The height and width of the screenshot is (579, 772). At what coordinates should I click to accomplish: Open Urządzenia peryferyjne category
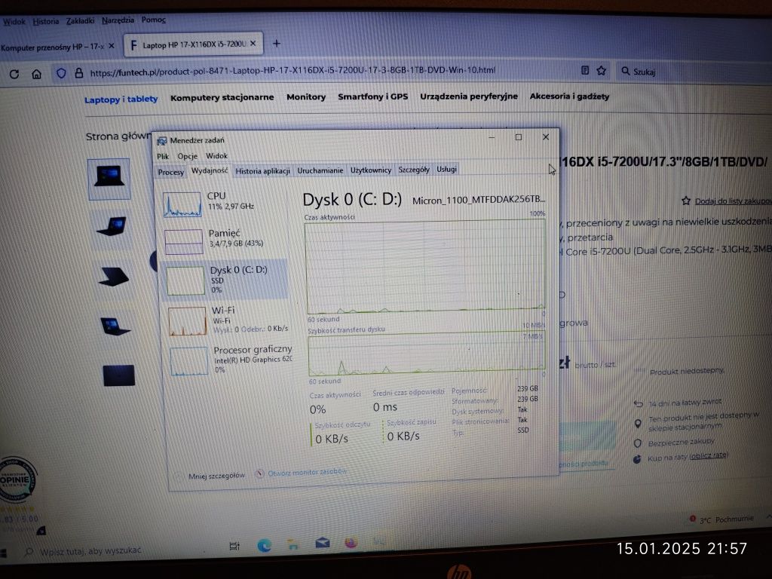(x=469, y=96)
